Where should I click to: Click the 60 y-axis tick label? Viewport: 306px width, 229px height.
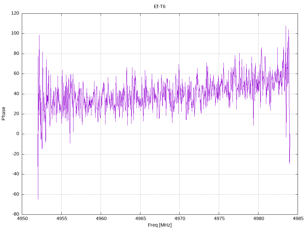[x=16, y=74]
